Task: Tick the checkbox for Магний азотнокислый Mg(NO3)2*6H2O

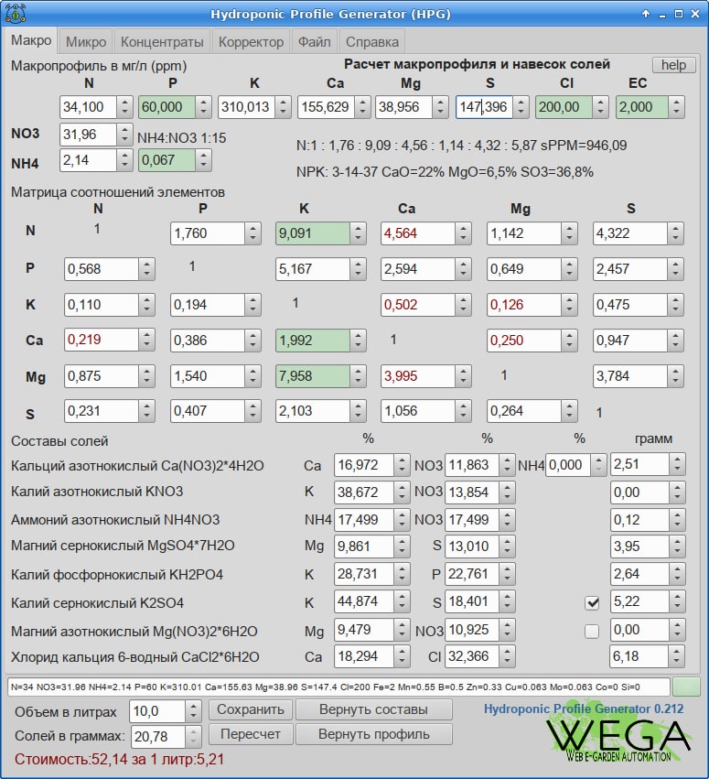Action: click(x=592, y=632)
